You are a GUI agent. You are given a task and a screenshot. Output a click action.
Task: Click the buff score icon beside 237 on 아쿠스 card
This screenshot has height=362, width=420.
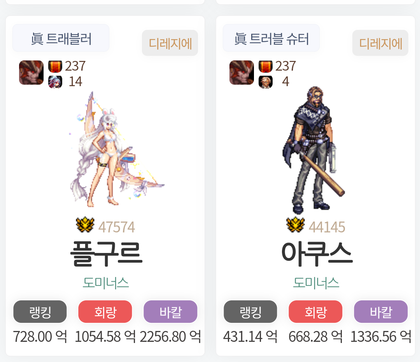(266, 66)
